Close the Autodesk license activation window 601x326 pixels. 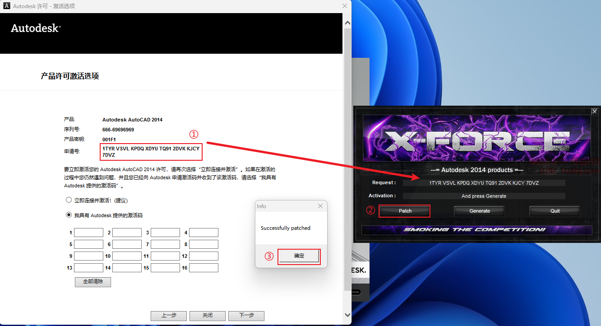click(x=345, y=6)
